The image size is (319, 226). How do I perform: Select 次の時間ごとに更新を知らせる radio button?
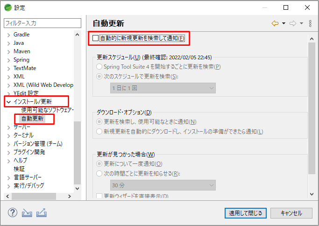click(99, 174)
